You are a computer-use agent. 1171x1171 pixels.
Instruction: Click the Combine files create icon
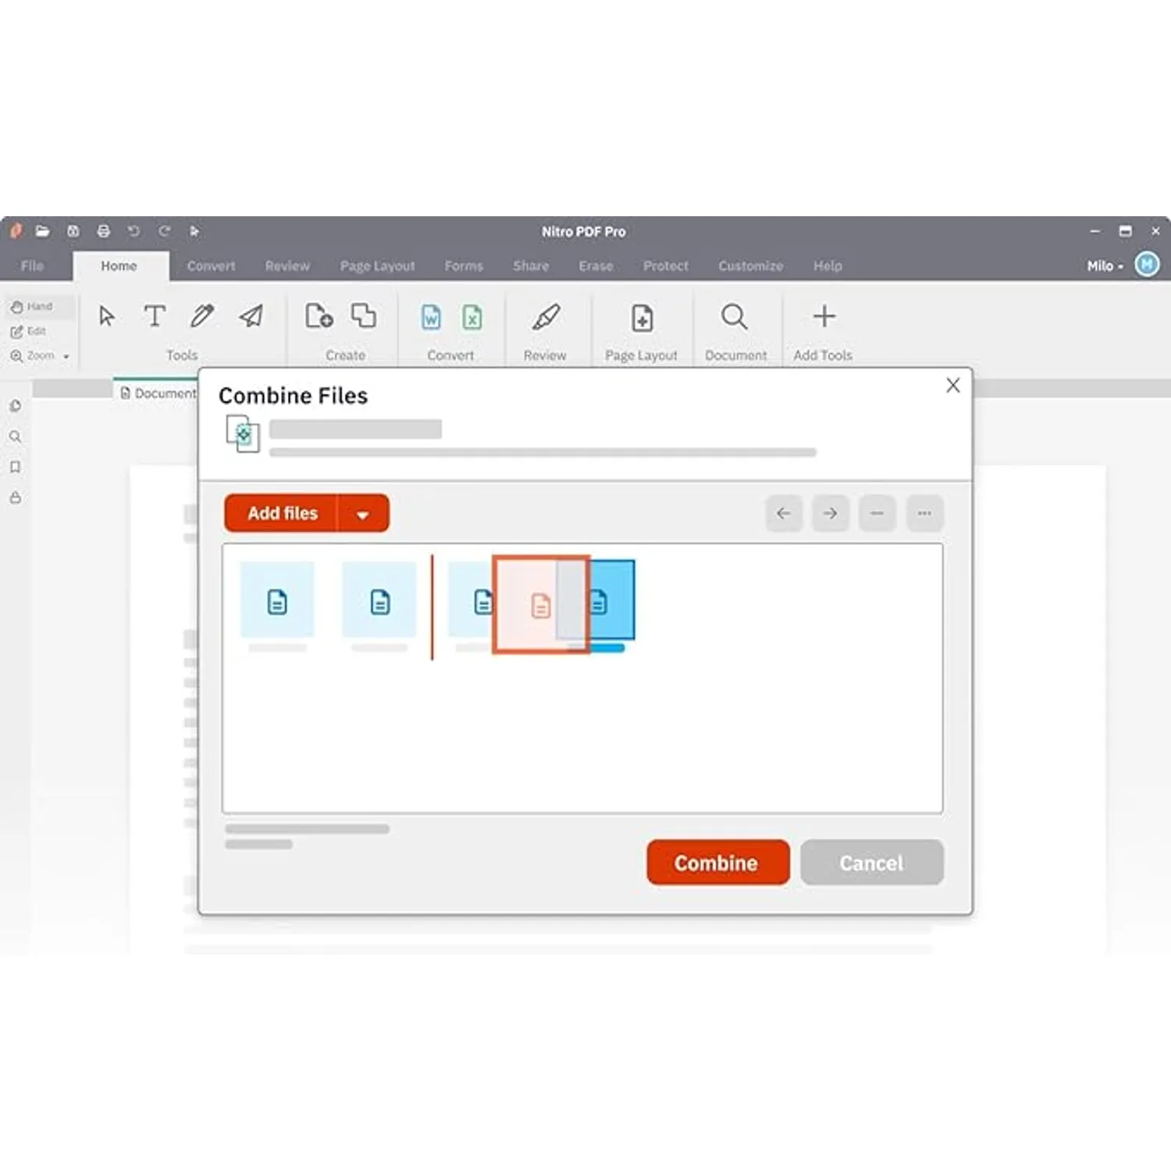click(363, 316)
